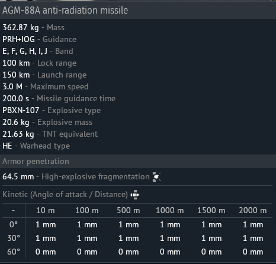Select the 100 km Lock range row
Image resolution: width=276 pixels, height=264 pixels.
pyautogui.click(x=39, y=63)
